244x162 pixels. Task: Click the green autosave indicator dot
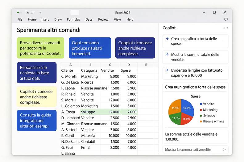pyautogui.click(x=18, y=12)
